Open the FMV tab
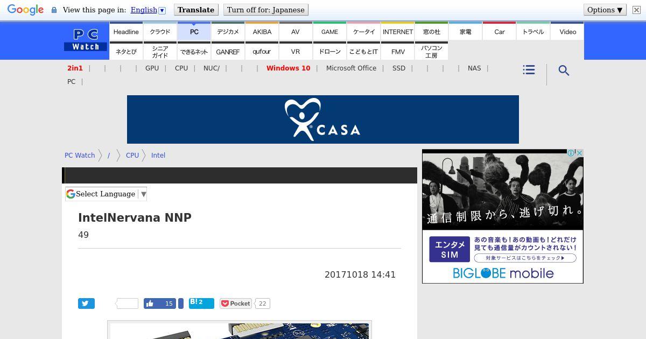 click(x=397, y=52)
